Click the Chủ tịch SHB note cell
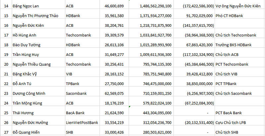 point(239,132)
